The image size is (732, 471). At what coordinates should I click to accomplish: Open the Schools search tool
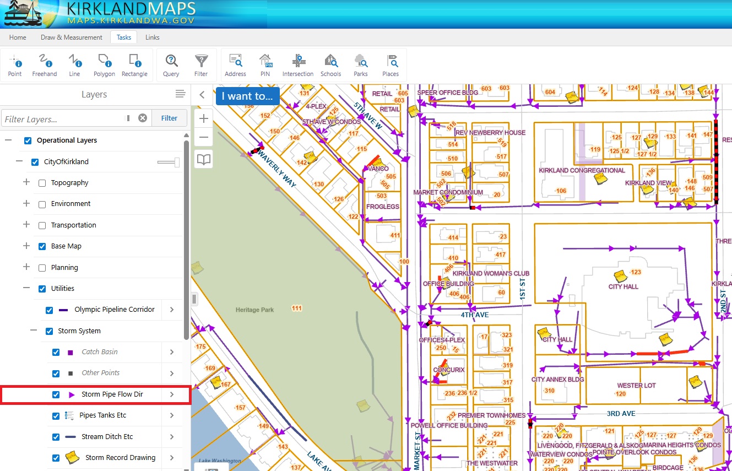(330, 65)
